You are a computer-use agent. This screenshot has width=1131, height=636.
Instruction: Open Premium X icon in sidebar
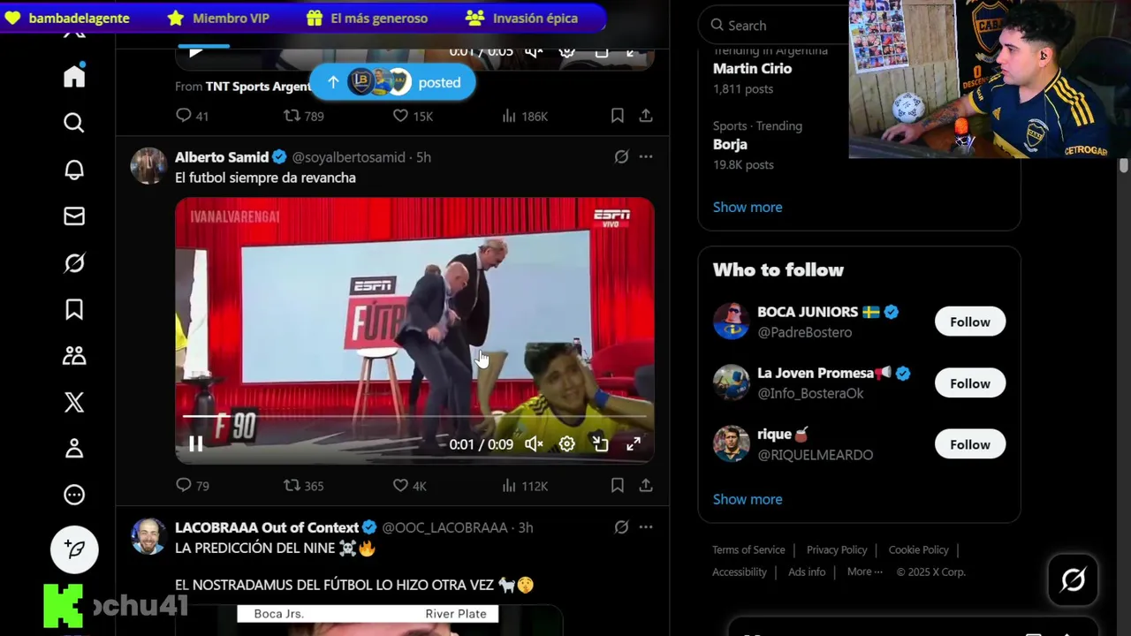pyautogui.click(x=74, y=402)
